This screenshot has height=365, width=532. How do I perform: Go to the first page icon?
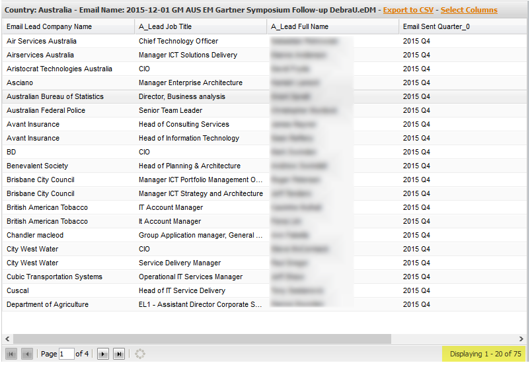11,354
